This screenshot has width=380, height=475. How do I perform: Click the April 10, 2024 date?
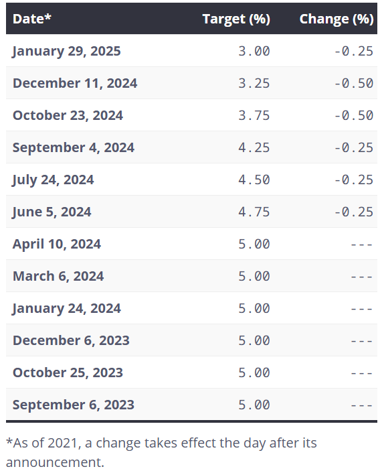[x=57, y=244]
